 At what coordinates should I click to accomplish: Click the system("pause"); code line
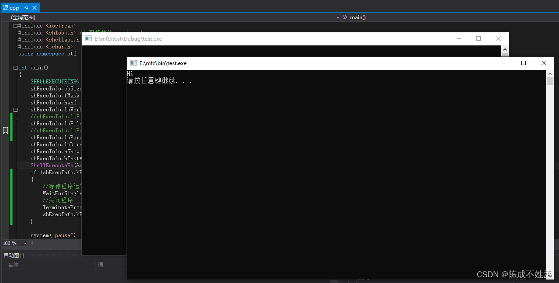[x=55, y=235]
